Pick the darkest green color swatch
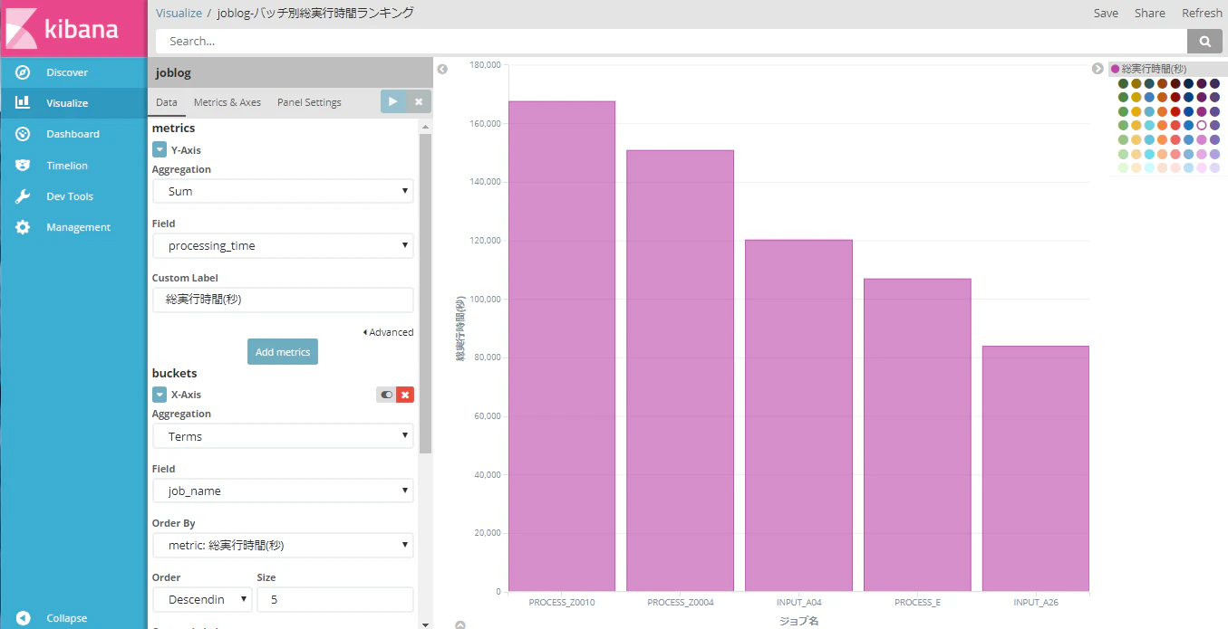1228x629 pixels. pyautogui.click(x=1124, y=83)
